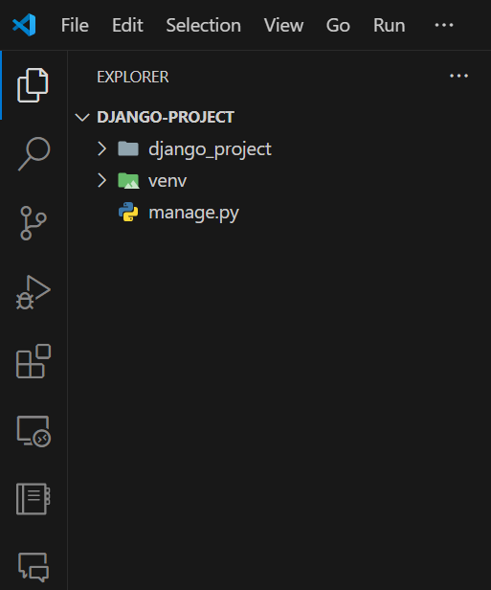Open the Run menu
Image resolution: width=491 pixels, height=590 pixels.
coord(390,26)
